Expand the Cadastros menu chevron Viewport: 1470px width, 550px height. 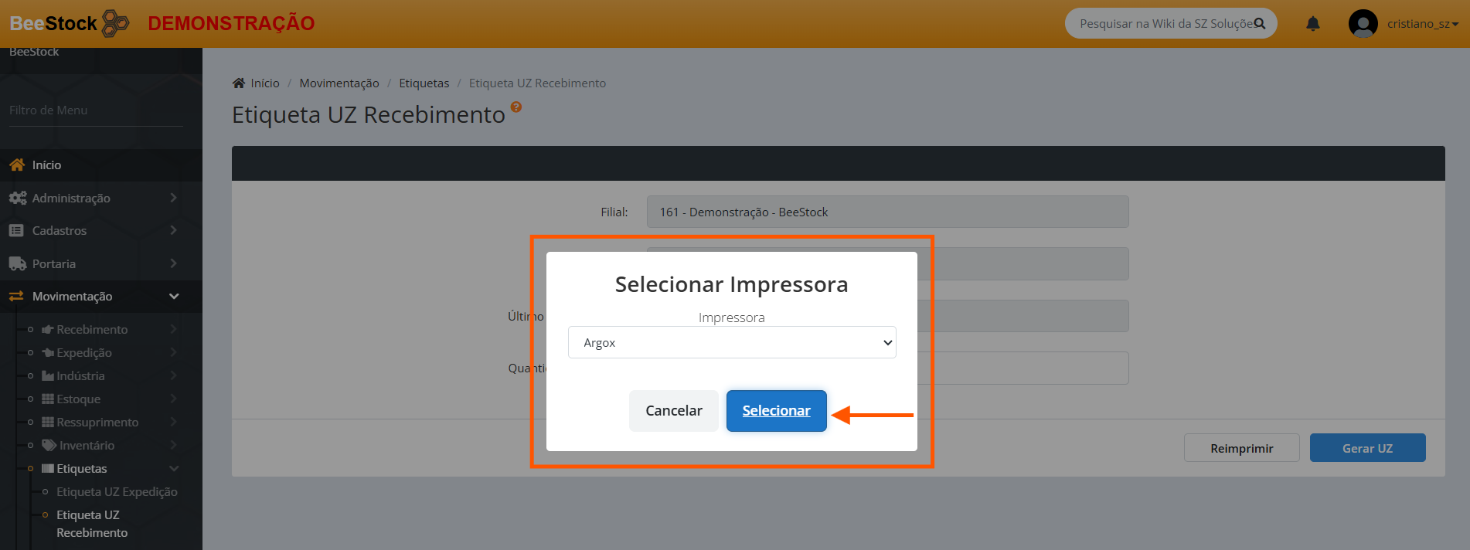[x=173, y=231]
